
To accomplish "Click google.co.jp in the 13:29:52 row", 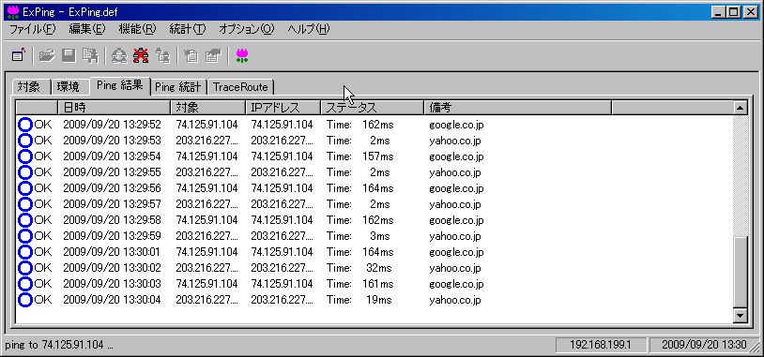I will click(x=456, y=126).
